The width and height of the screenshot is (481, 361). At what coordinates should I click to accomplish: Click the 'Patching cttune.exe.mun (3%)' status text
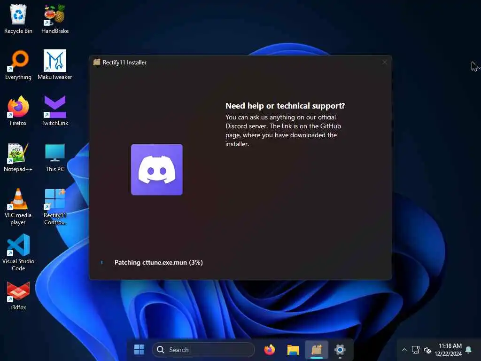point(159,262)
